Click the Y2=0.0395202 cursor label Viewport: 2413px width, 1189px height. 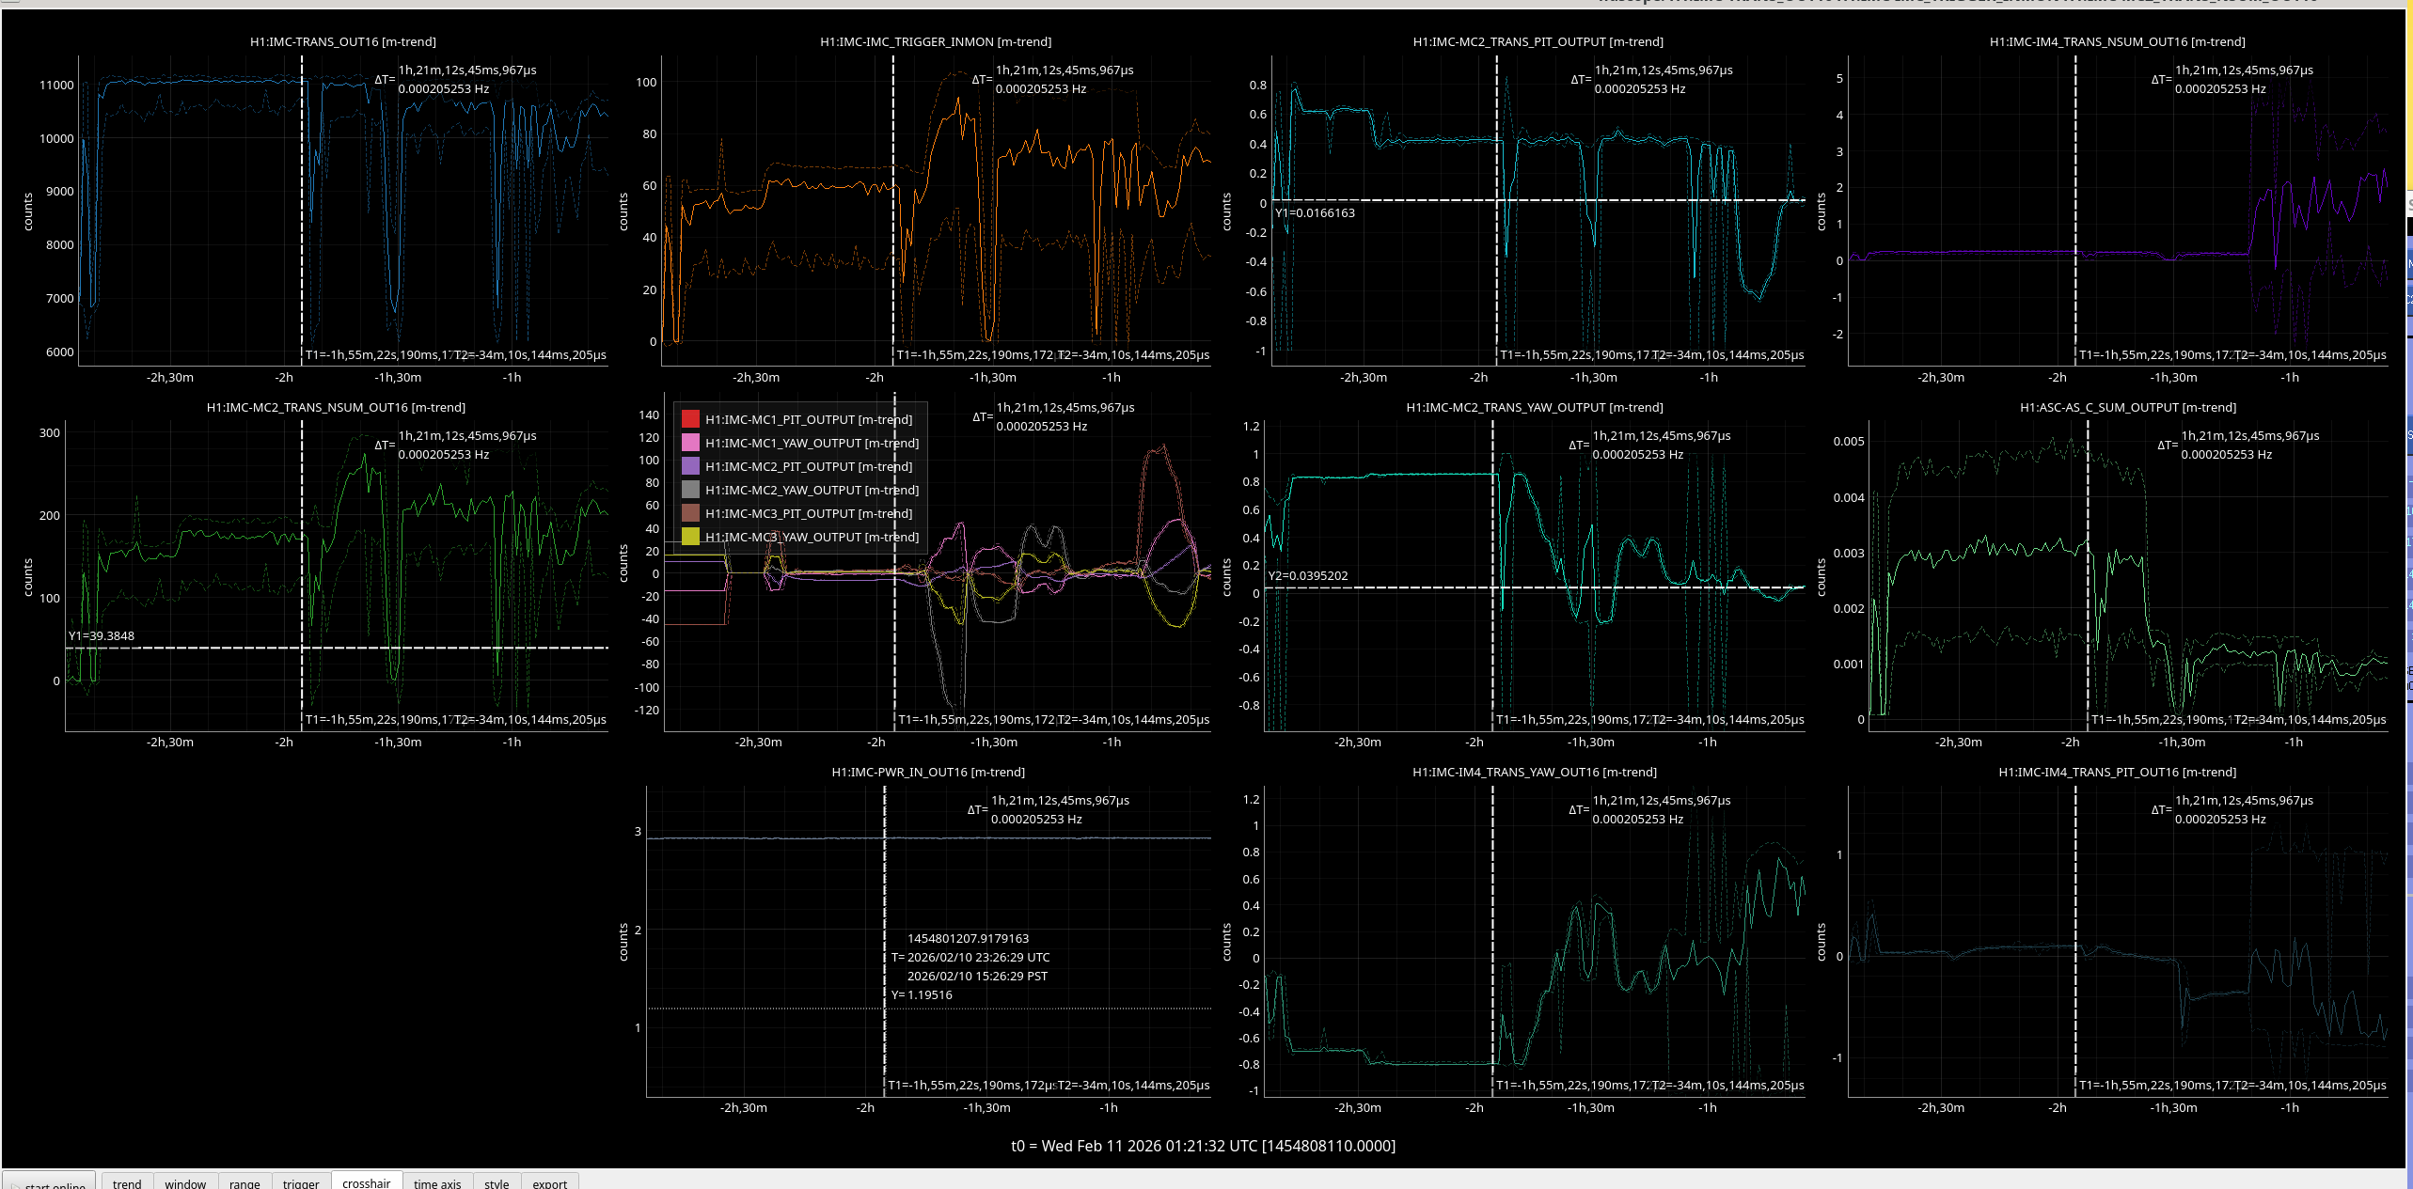pos(1308,576)
